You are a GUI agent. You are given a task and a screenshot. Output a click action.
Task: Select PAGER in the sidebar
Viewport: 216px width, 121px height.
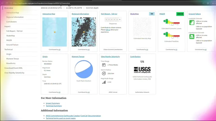click(x=9, y=40)
